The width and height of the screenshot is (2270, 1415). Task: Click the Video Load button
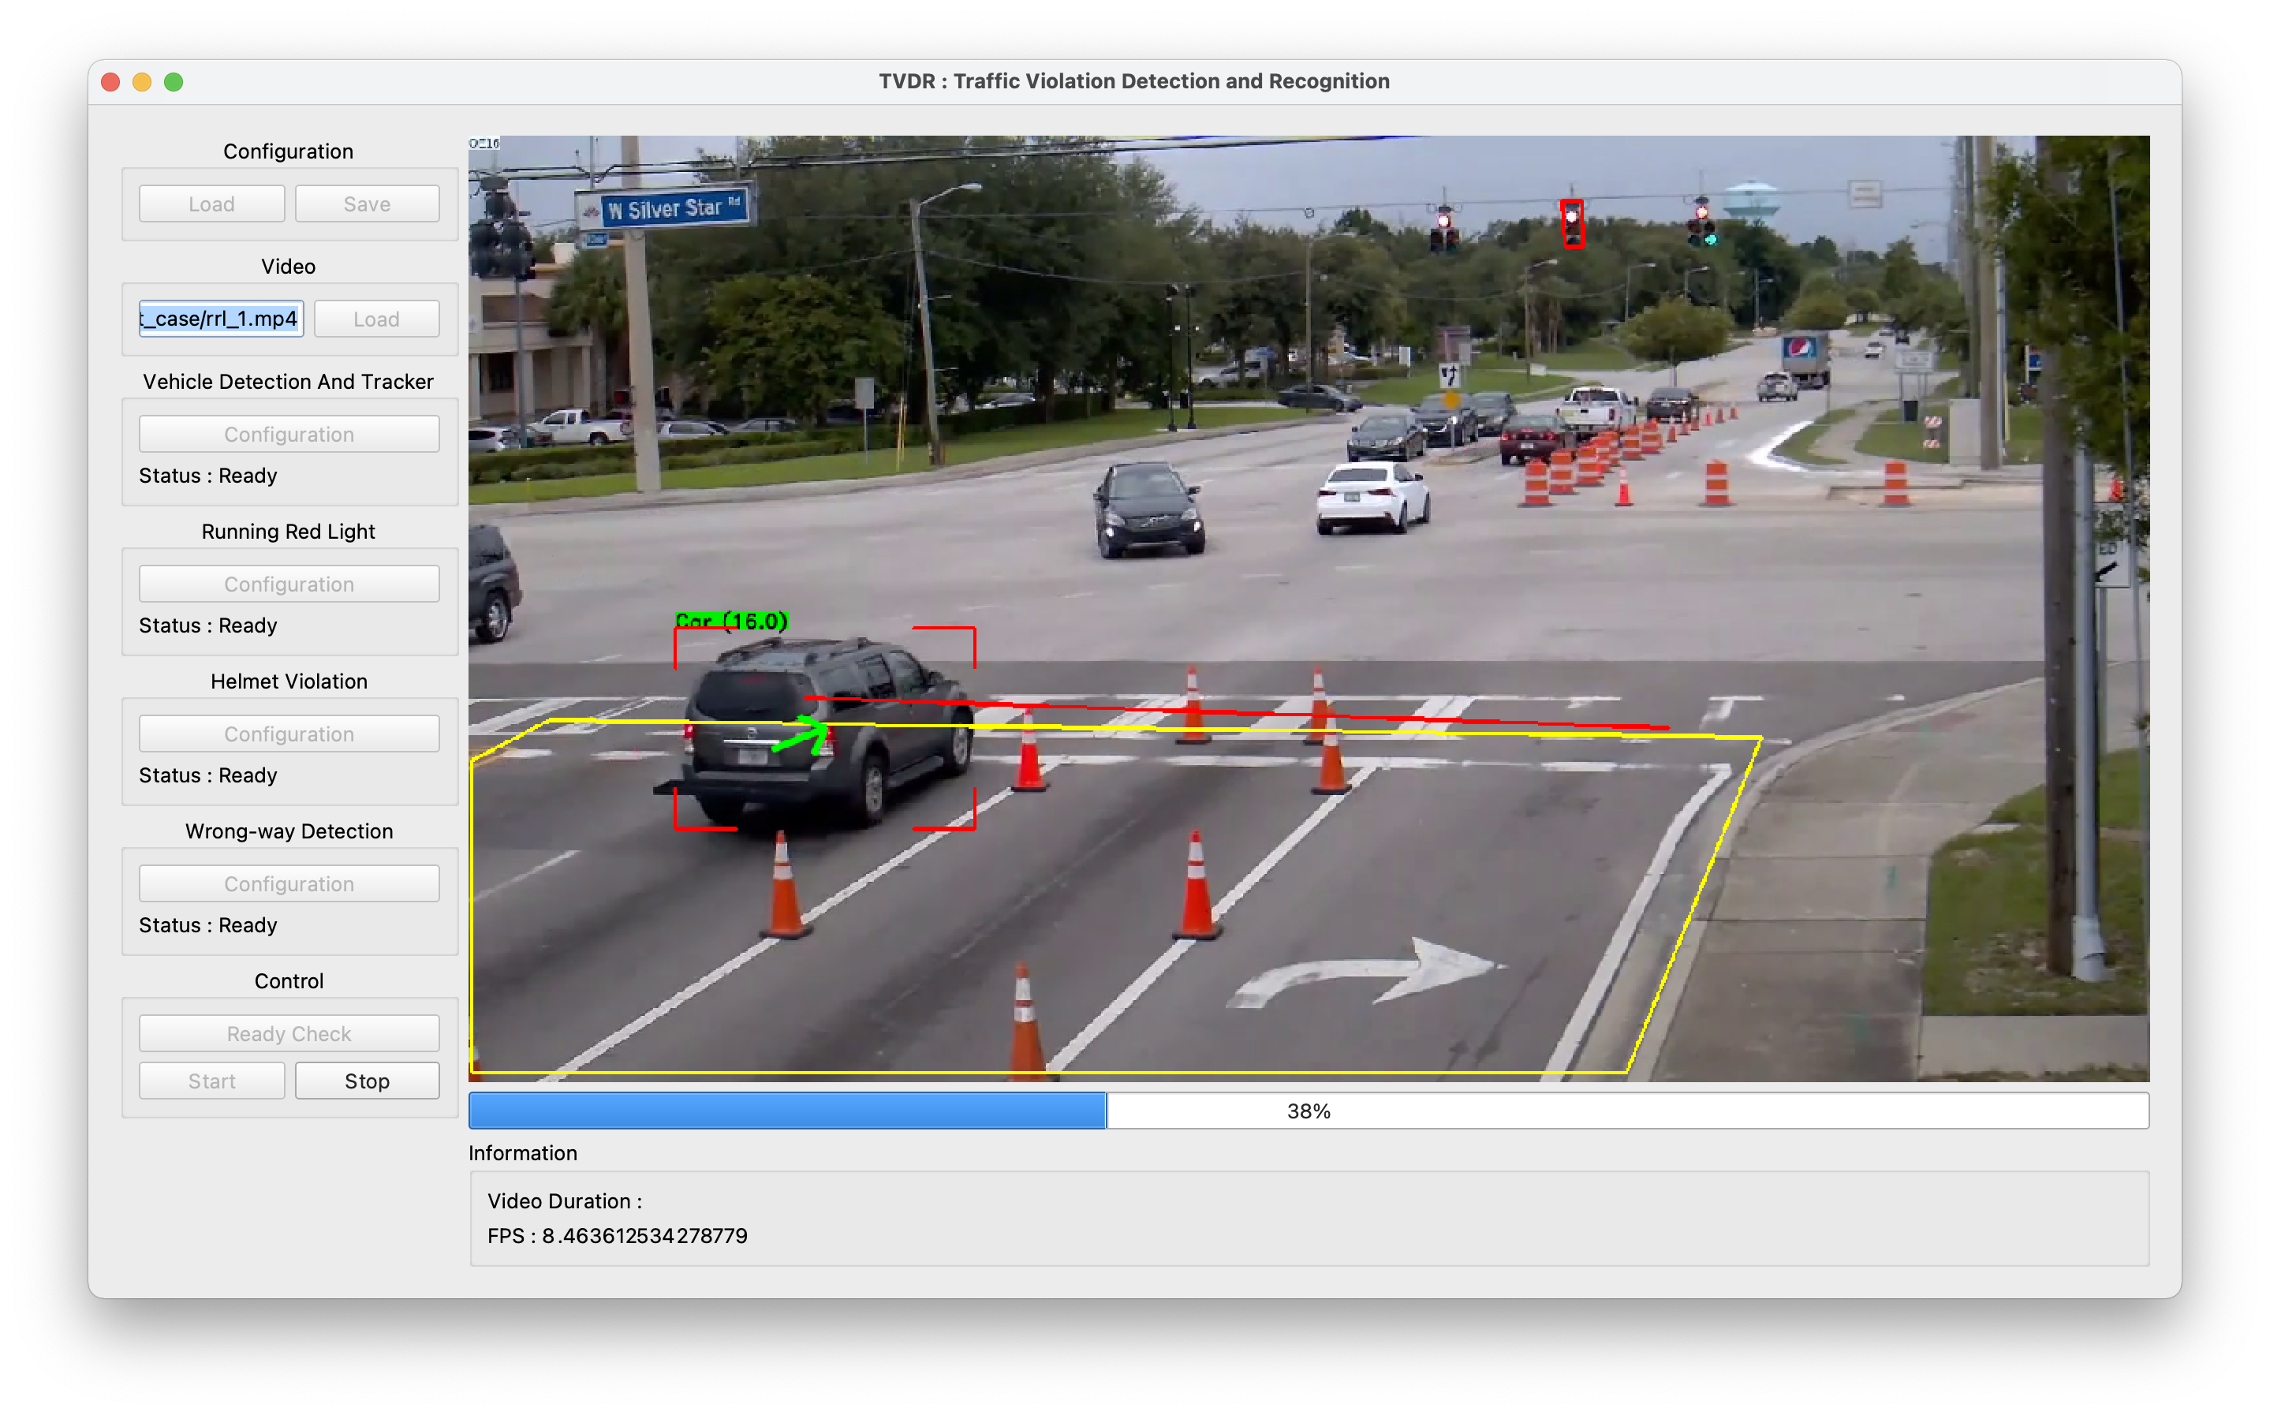(376, 319)
